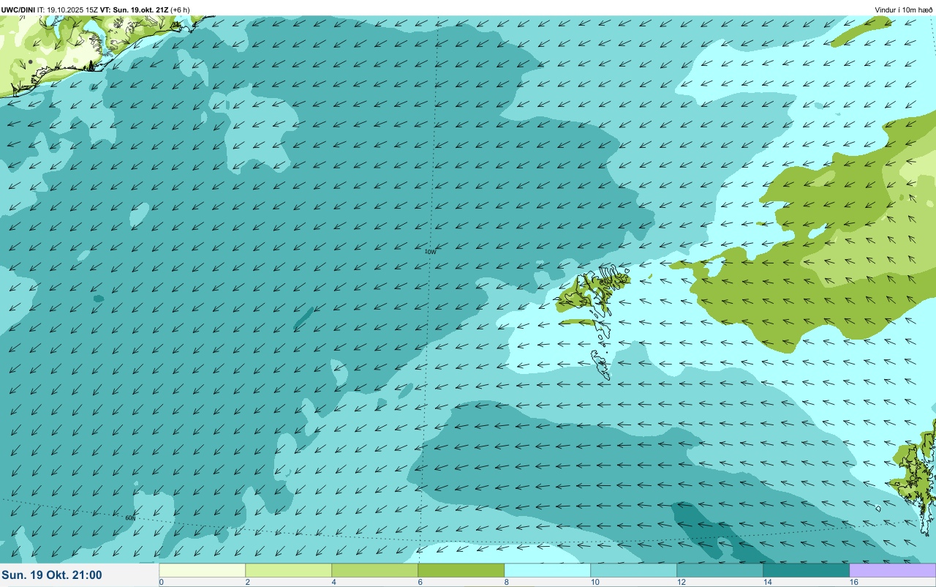Click the light cyan 8–10 legend swatch
The width and height of the screenshot is (936, 587).
point(547,570)
